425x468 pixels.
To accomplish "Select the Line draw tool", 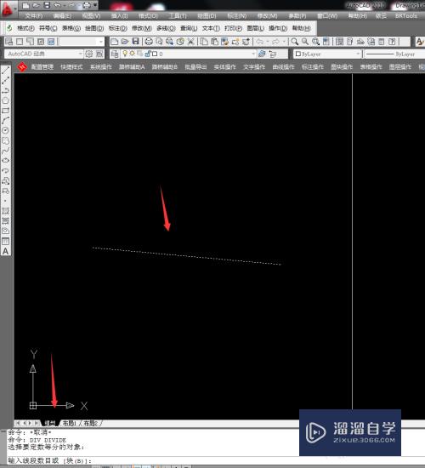I will (x=6, y=71).
